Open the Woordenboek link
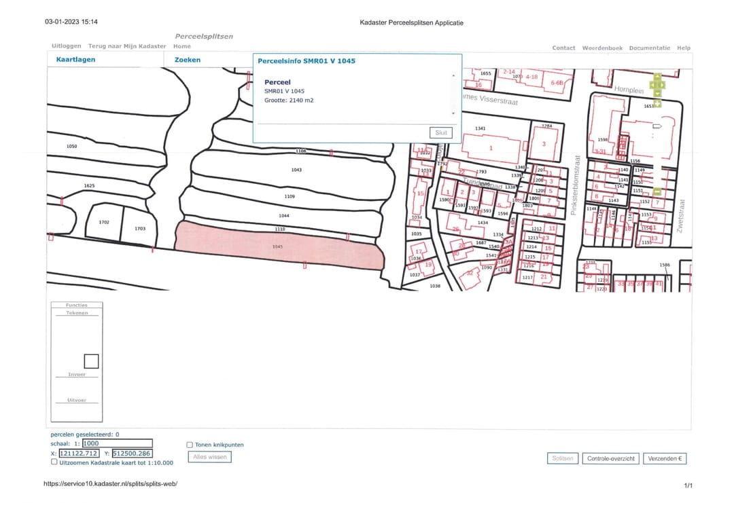 click(x=602, y=48)
